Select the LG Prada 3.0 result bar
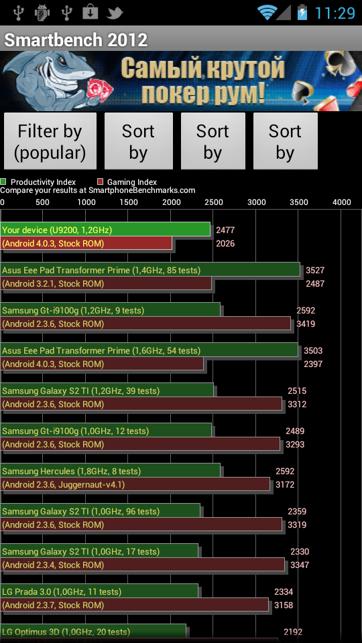The width and height of the screenshot is (362, 643). [99, 591]
